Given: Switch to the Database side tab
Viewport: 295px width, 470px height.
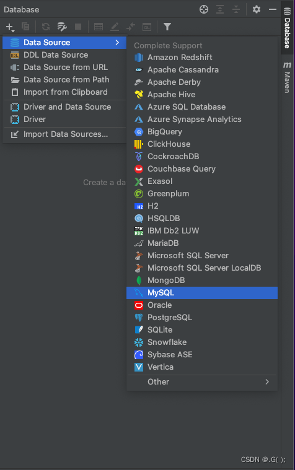Looking at the screenshot, I should pos(287,28).
